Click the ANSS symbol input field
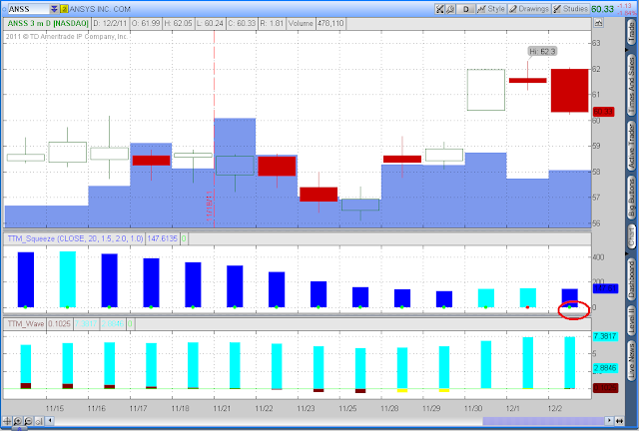 [29, 9]
